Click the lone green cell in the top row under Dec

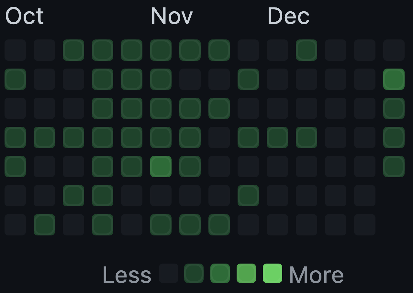[x=307, y=50]
